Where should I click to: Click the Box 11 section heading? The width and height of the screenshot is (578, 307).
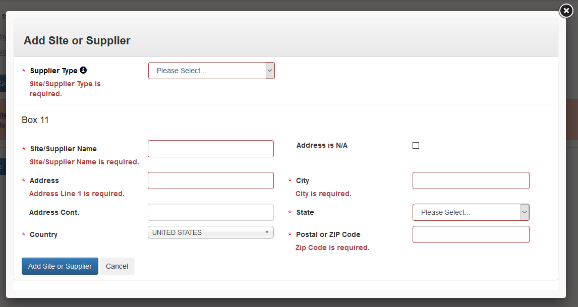[35, 120]
